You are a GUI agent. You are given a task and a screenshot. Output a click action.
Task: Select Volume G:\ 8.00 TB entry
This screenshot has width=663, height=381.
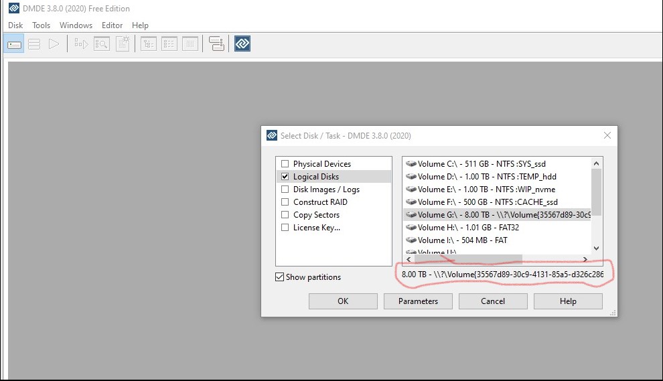point(497,214)
